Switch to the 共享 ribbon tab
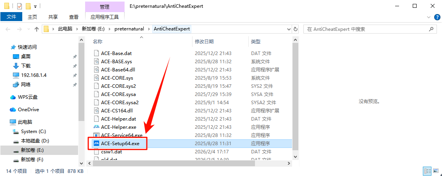442x176 pixels. coord(53,17)
